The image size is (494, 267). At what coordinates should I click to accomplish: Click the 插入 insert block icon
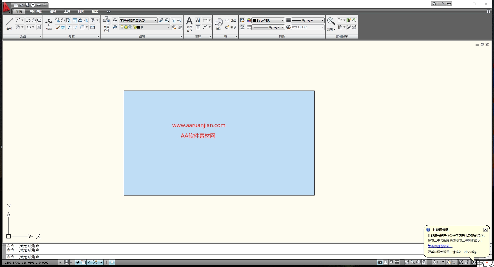coord(218,24)
